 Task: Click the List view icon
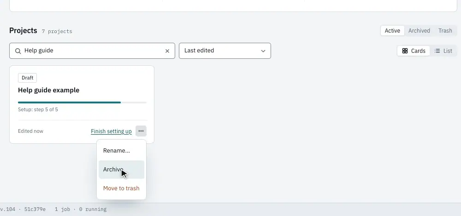tap(437, 51)
